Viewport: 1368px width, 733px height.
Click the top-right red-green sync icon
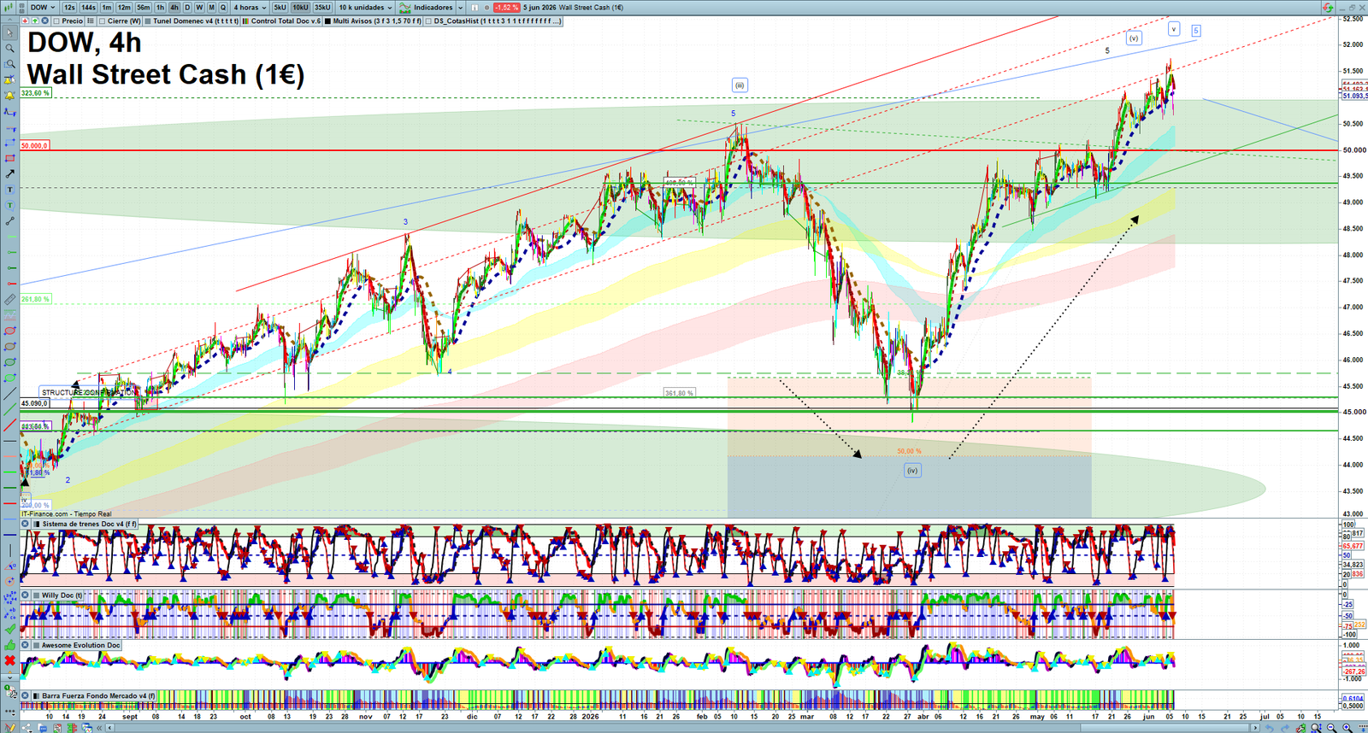1328,7
